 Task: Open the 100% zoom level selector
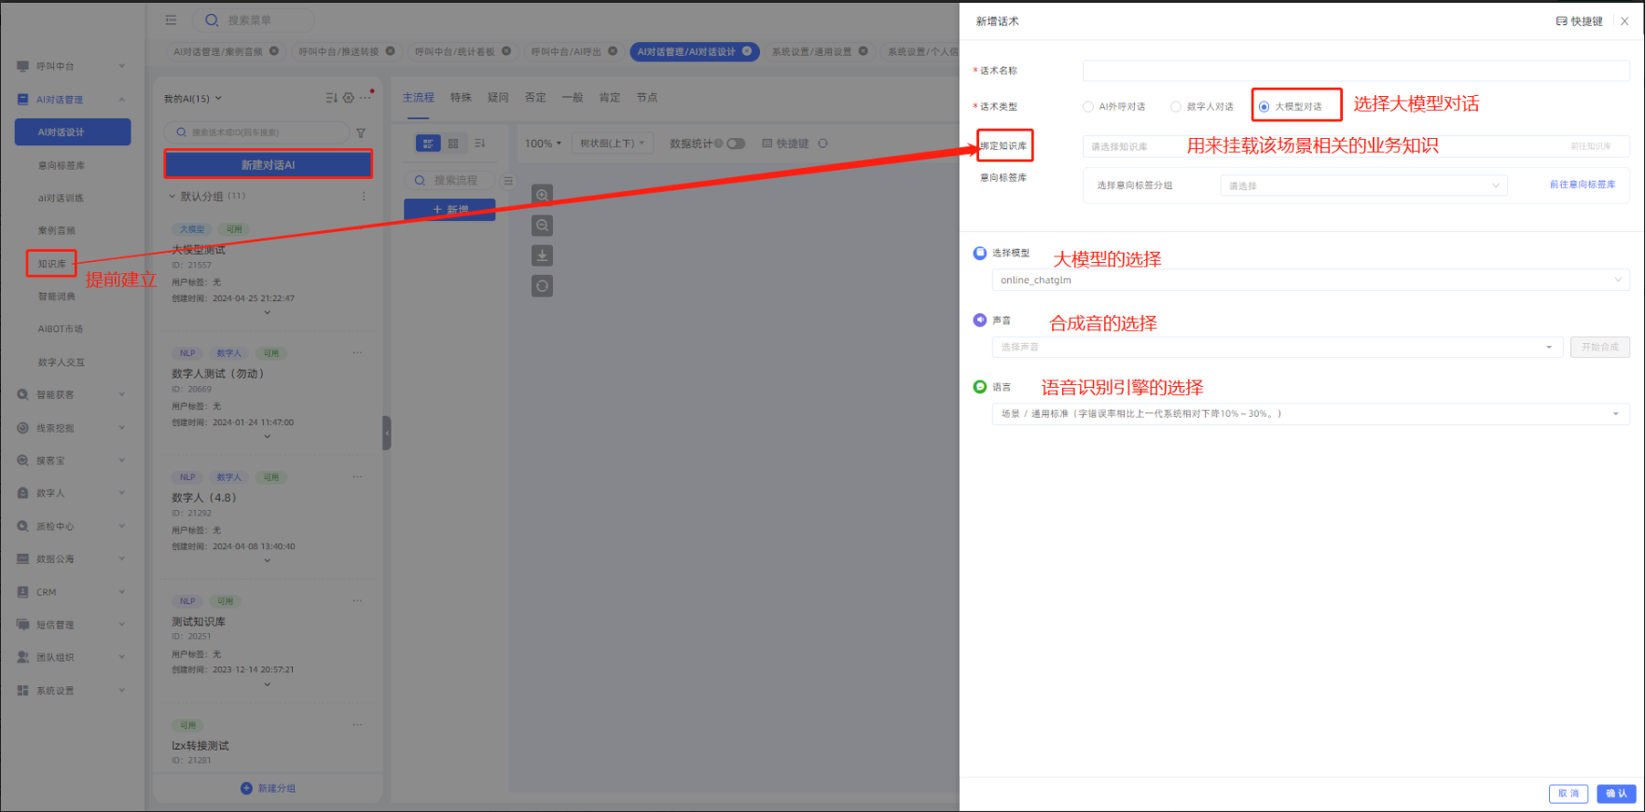(x=543, y=144)
